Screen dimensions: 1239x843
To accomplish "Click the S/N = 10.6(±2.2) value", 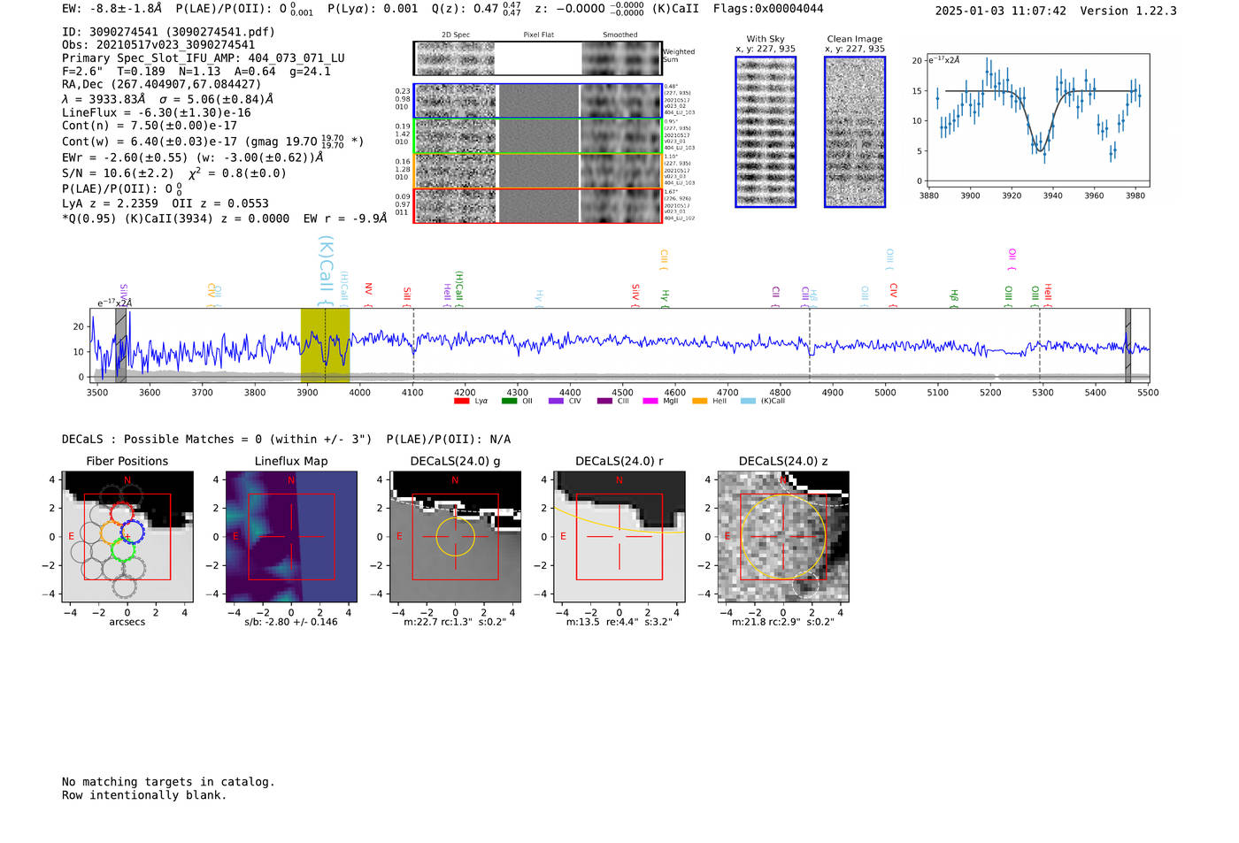I will [x=118, y=173].
